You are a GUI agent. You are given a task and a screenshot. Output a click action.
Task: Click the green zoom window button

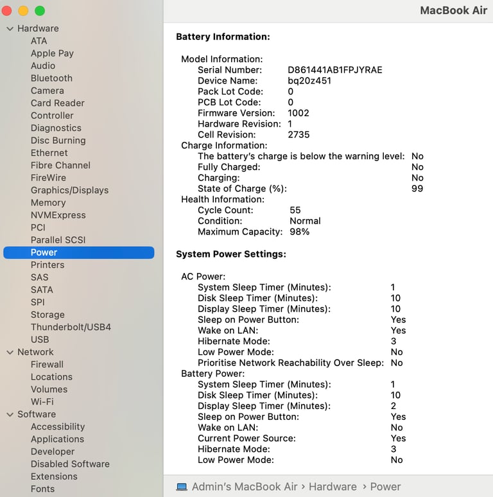tap(40, 10)
